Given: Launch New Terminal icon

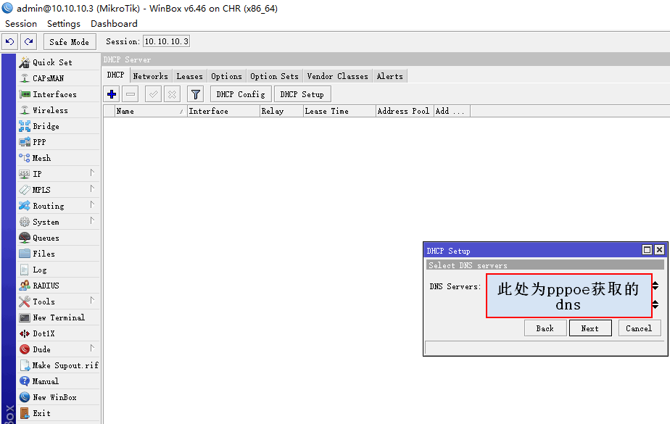Looking at the screenshot, I should pos(25,317).
